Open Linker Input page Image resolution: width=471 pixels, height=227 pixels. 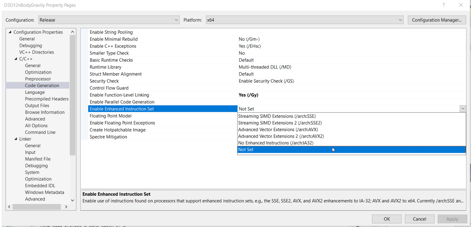tap(30, 152)
